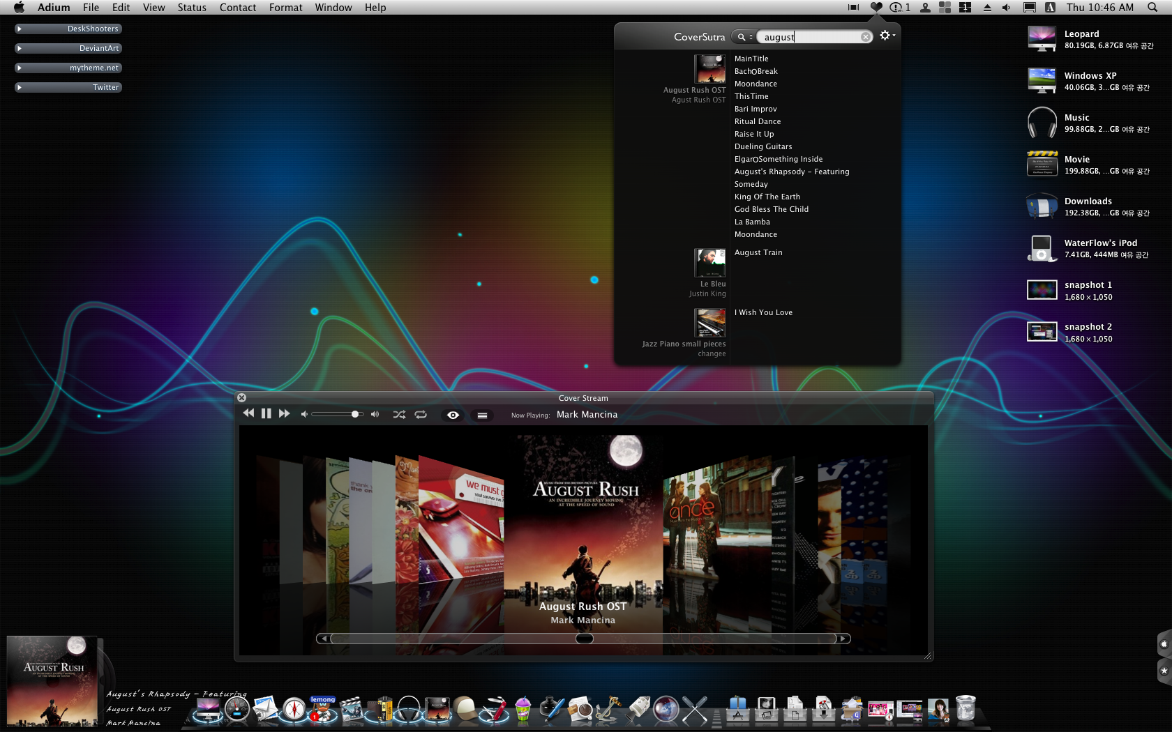
Task: Open Adium lemong icon in dock
Action: [x=323, y=709]
